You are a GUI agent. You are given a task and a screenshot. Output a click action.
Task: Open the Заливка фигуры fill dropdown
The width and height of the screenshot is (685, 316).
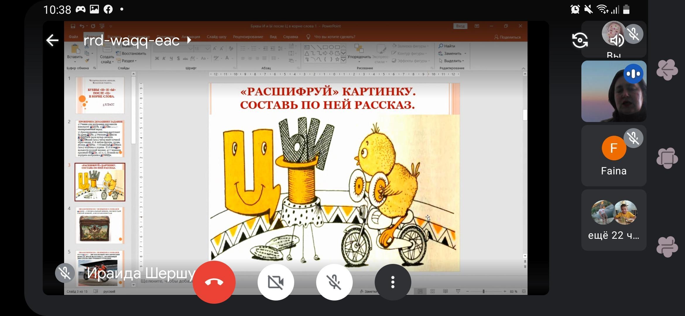tap(411, 46)
